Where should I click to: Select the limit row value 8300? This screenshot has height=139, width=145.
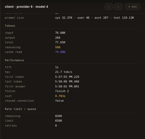pyautogui.click(x=59, y=121)
